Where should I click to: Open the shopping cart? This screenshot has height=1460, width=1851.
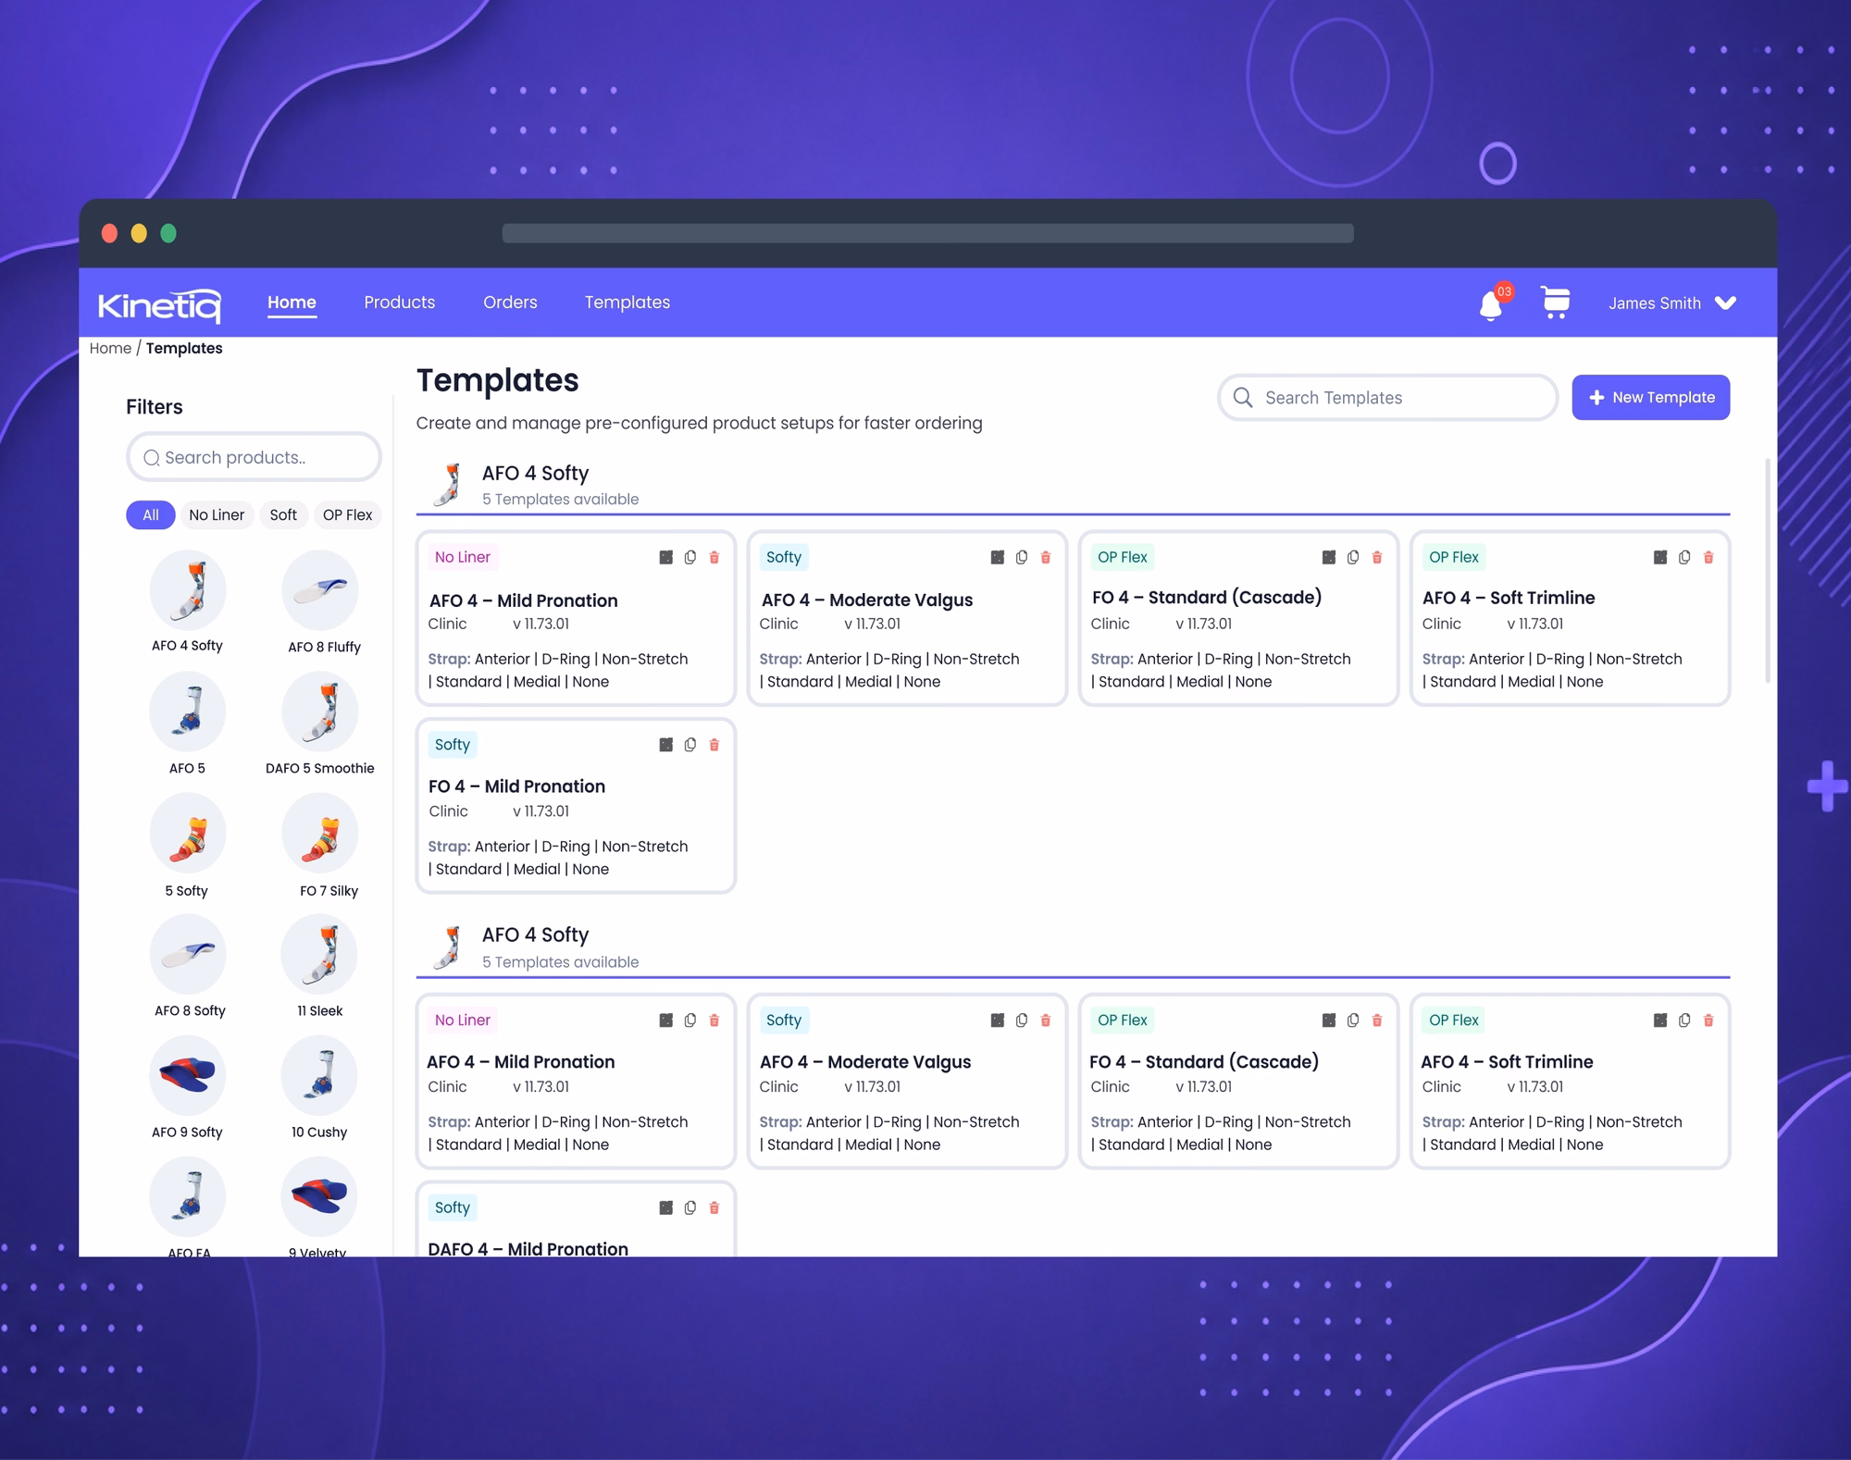point(1556,303)
